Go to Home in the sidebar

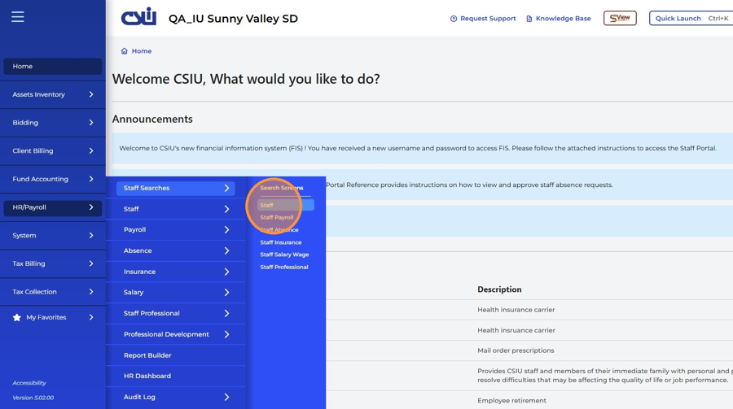53,67
